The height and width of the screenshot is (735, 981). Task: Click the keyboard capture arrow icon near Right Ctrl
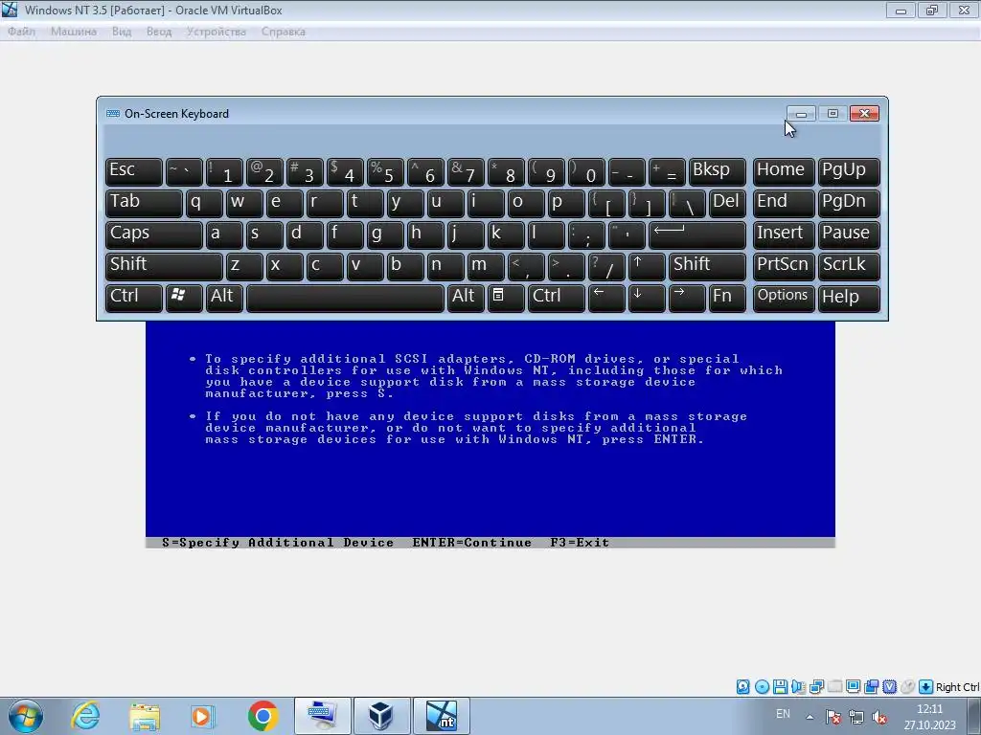tap(926, 687)
